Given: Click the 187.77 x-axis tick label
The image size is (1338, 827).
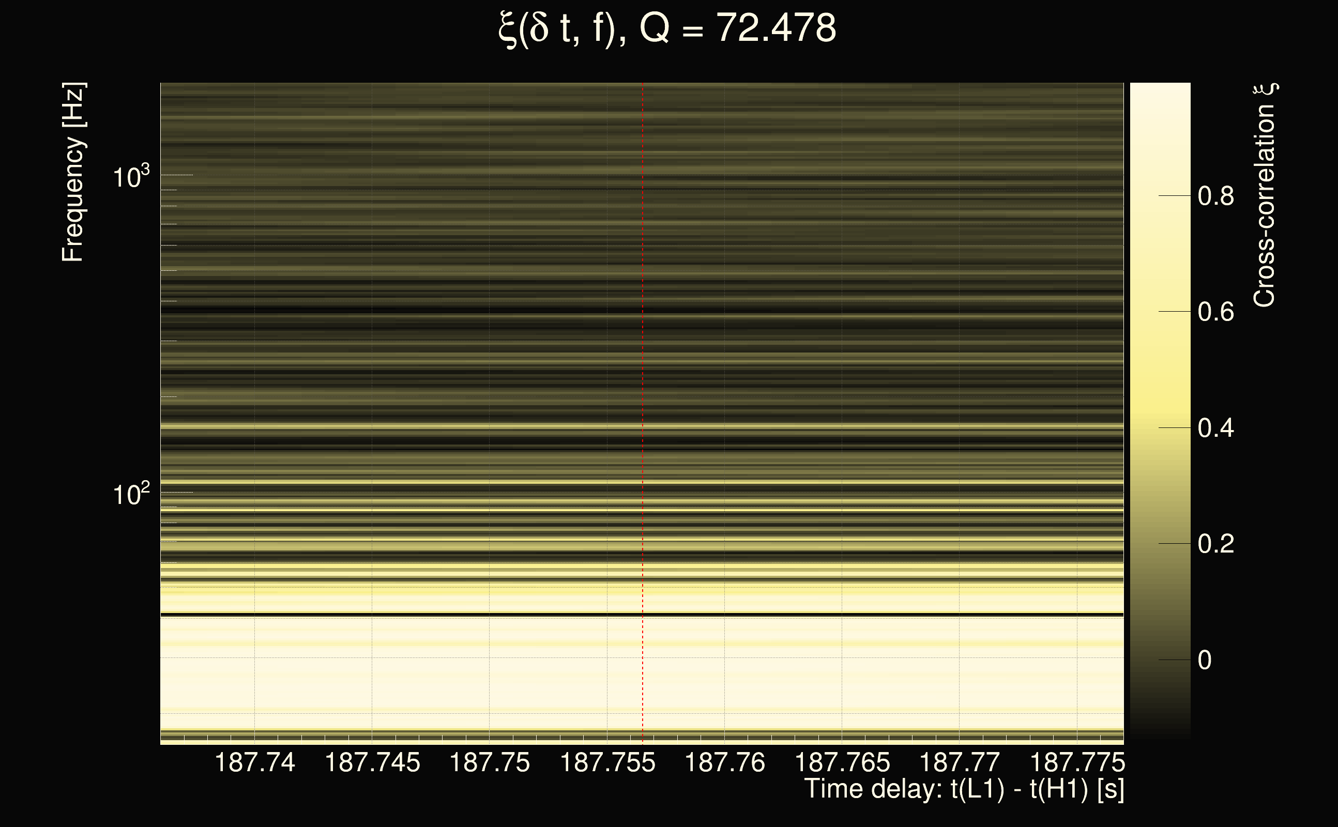Looking at the screenshot, I should (x=960, y=762).
